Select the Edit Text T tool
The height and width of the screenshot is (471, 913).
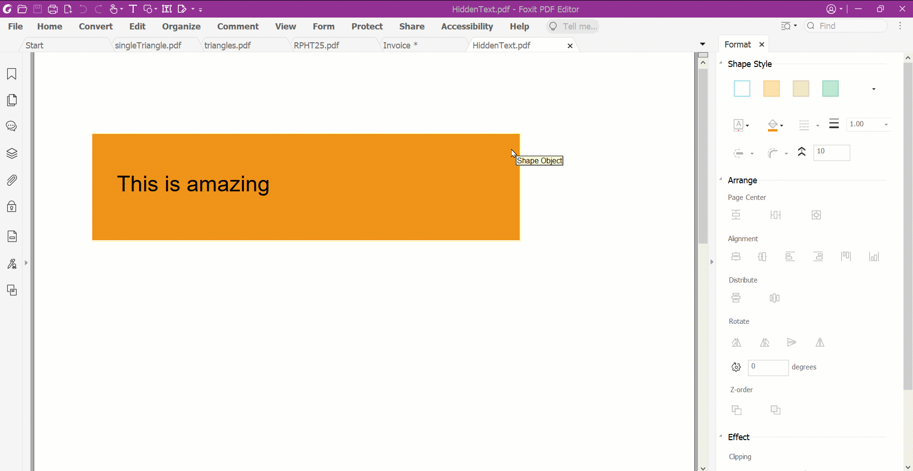coord(133,9)
